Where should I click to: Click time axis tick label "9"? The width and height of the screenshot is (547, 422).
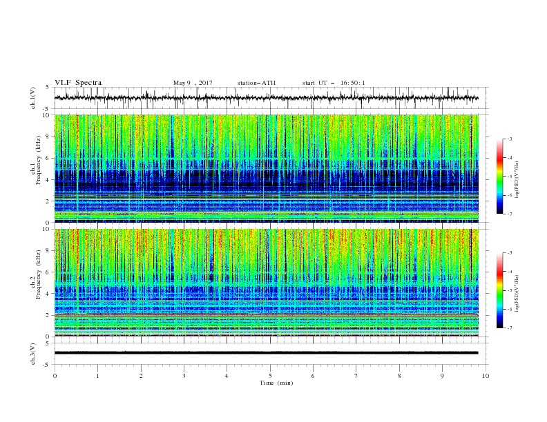point(442,376)
